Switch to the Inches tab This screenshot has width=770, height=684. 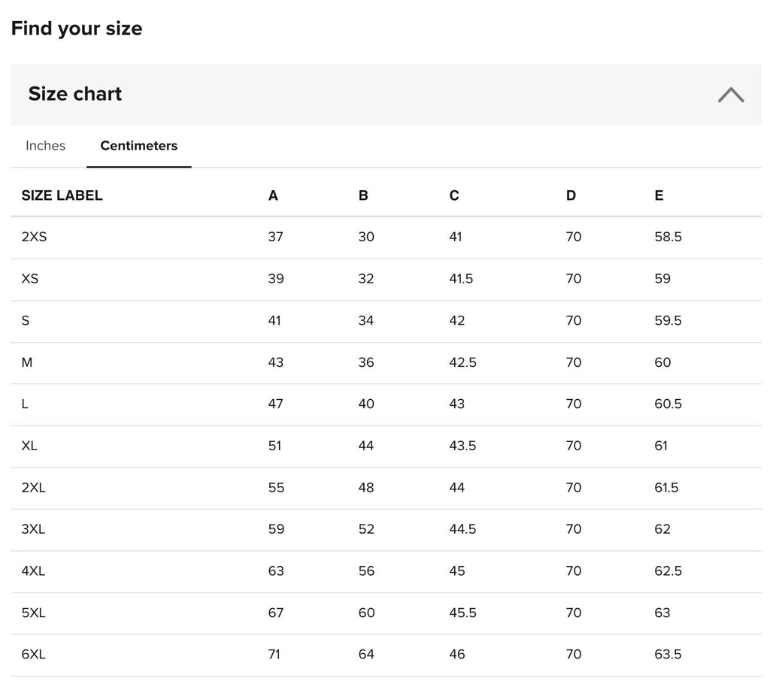(45, 146)
